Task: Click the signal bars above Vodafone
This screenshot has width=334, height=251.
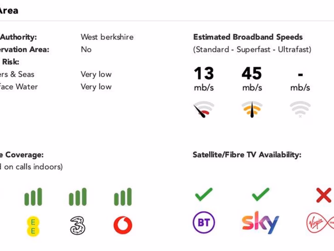Action: 123,197
